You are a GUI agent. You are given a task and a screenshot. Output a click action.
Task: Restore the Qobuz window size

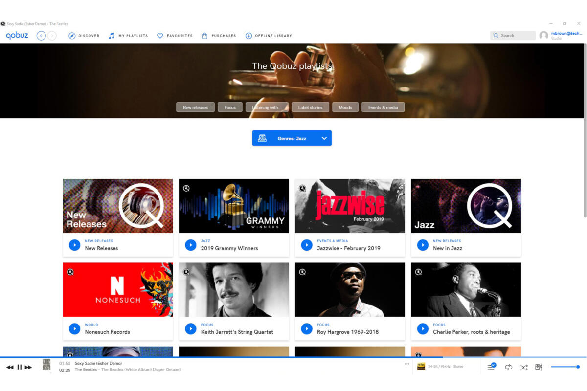pos(564,23)
